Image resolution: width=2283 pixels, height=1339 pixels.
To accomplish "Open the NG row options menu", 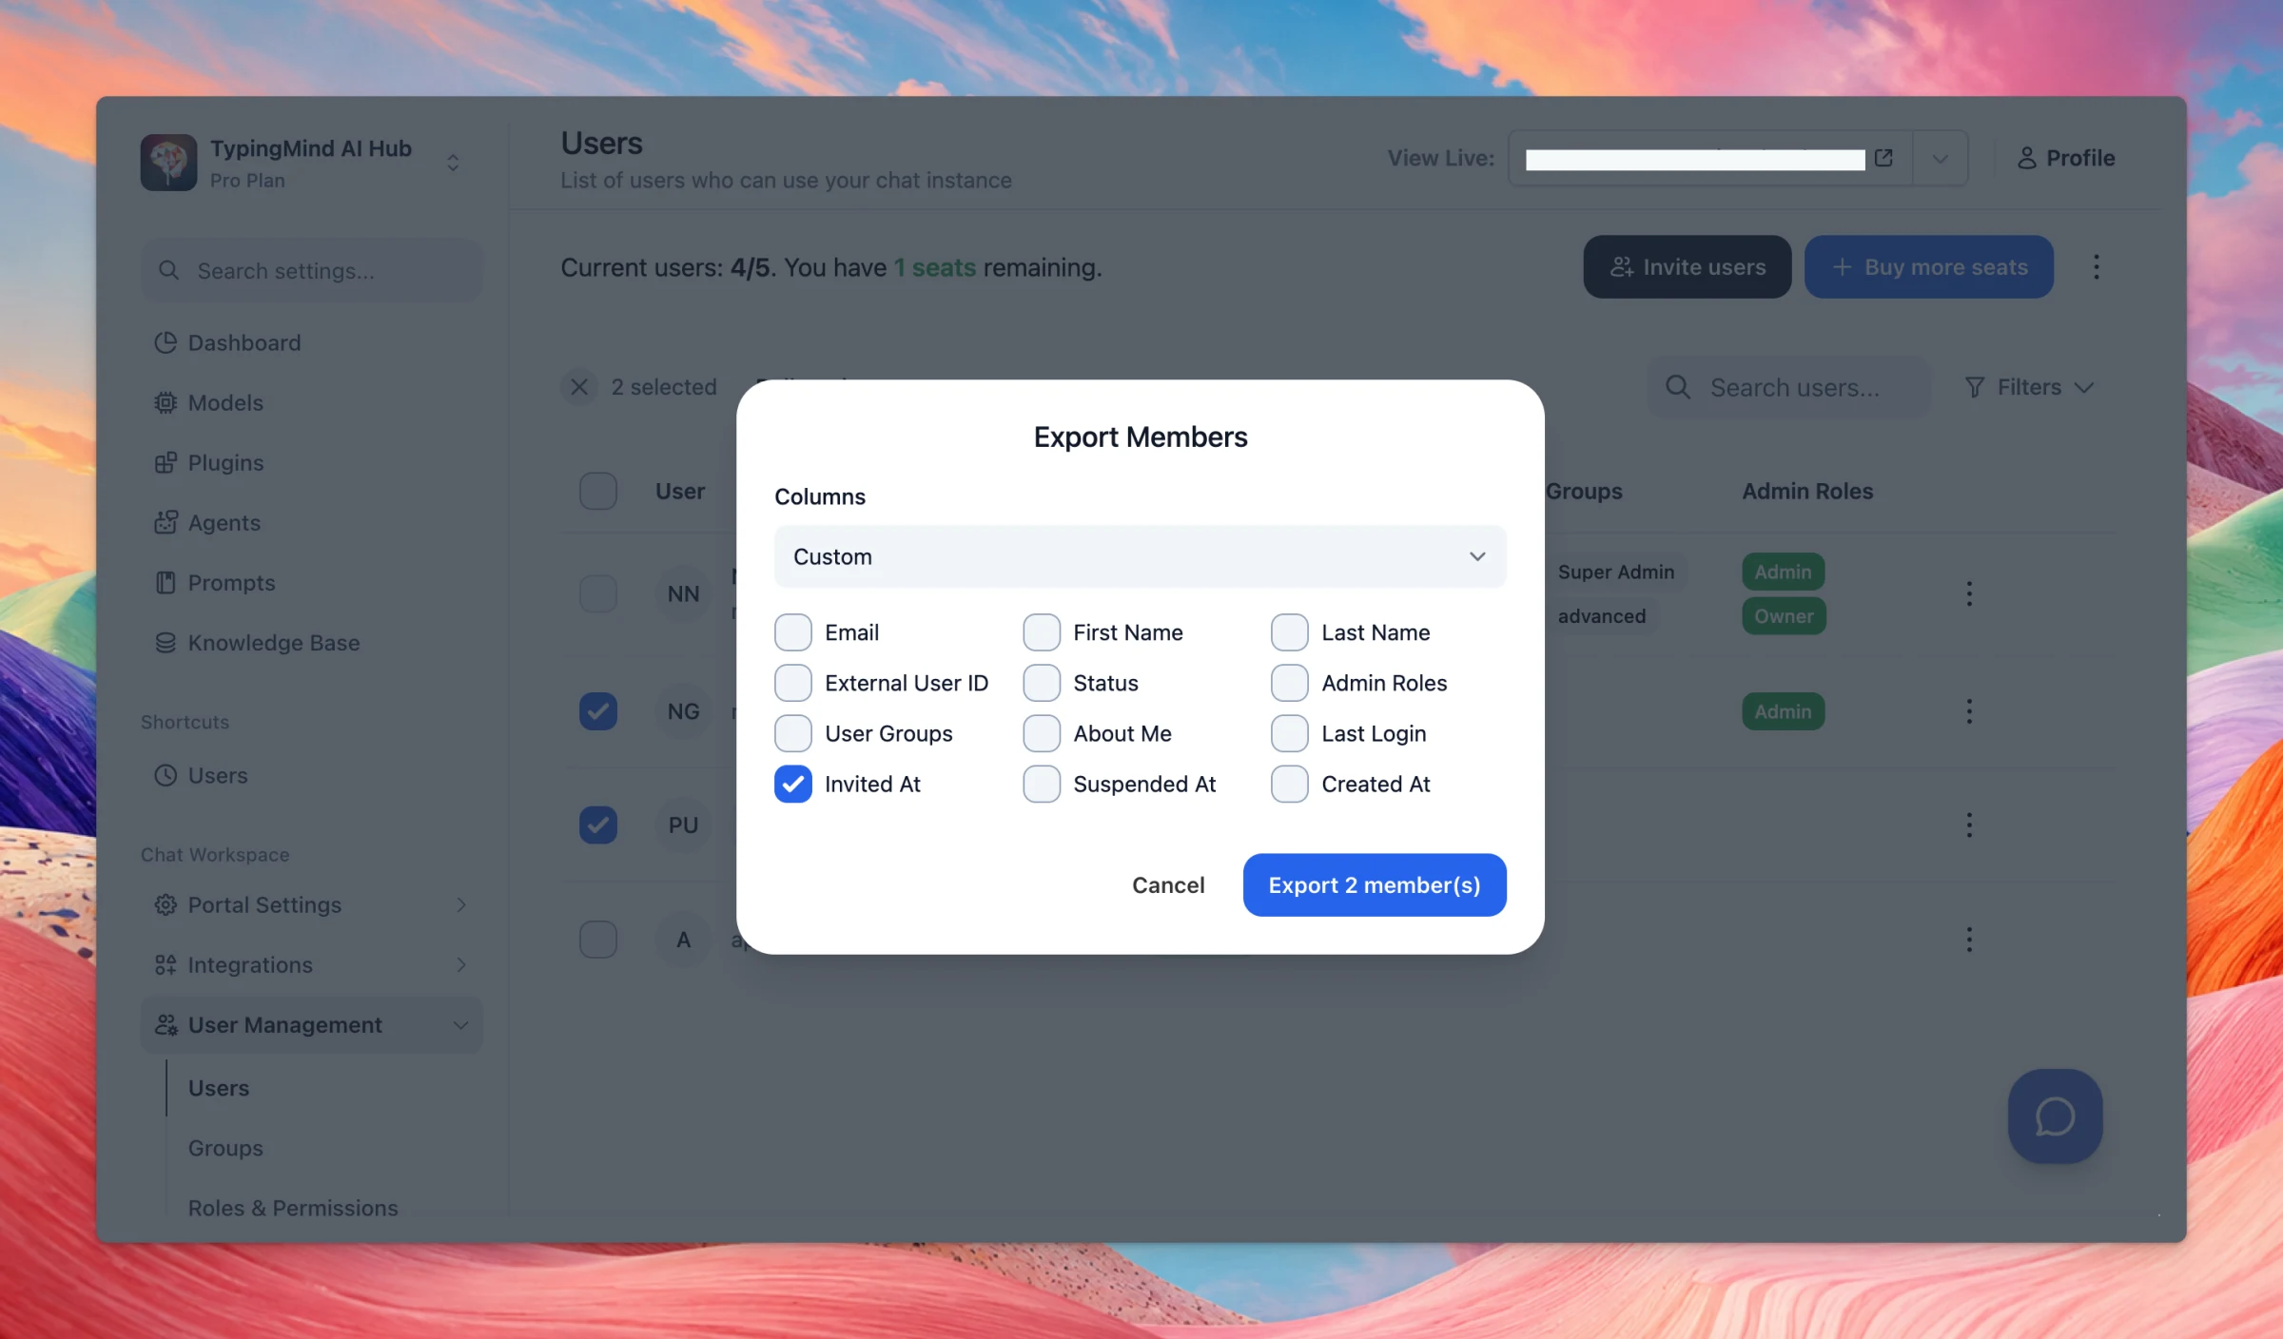I will tap(1969, 711).
